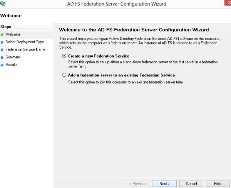
Task: Click the blue bullet beside Results step
Action: point(2,65)
